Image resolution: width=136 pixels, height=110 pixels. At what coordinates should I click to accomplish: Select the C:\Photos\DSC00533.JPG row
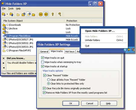(19, 47)
